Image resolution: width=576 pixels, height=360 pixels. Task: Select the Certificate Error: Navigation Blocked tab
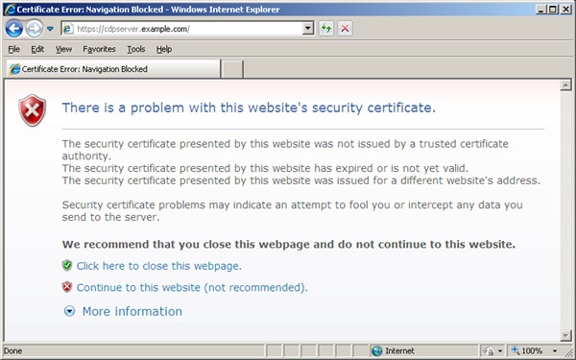click(x=113, y=69)
